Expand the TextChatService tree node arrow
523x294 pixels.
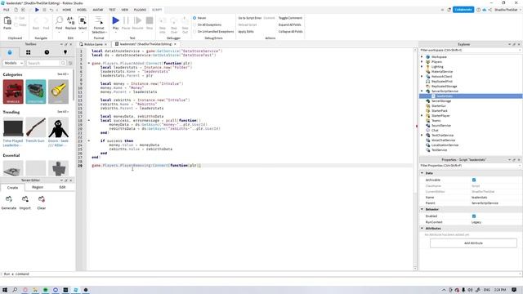click(422, 136)
